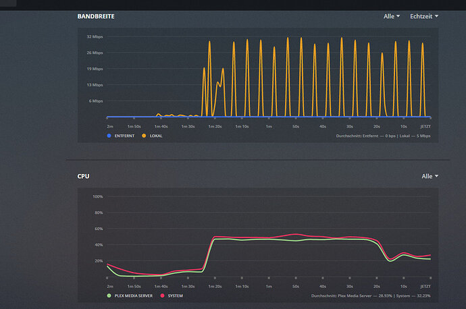Screen dimensions: 466x309
Task: Toggle the red System legend dot
Action: click(x=162, y=296)
